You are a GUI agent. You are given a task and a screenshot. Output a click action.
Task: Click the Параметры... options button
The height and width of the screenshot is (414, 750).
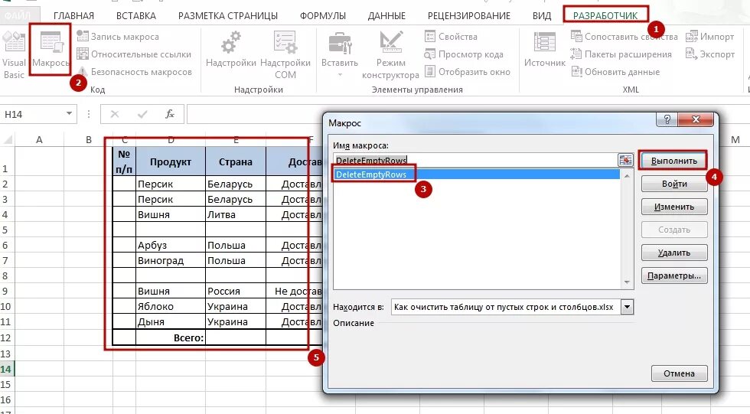674,275
